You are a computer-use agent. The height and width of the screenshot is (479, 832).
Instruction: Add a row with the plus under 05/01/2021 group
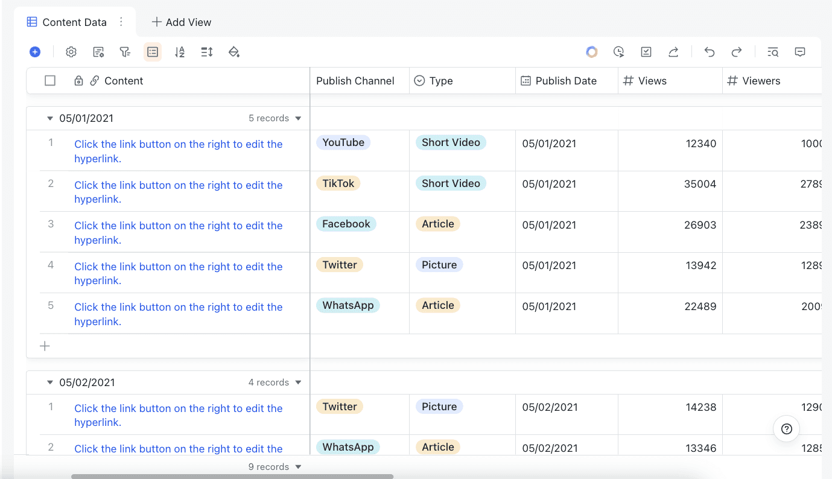click(45, 346)
